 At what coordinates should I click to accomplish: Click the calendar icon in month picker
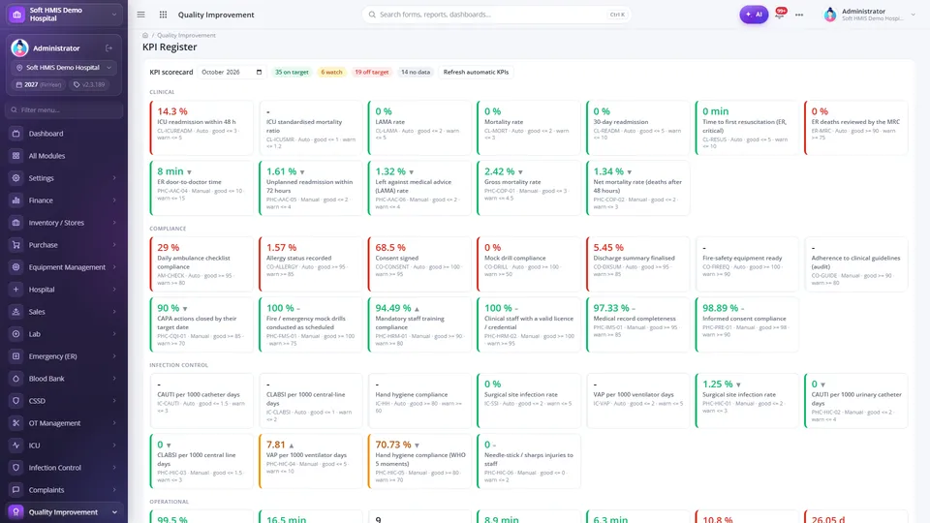click(259, 72)
